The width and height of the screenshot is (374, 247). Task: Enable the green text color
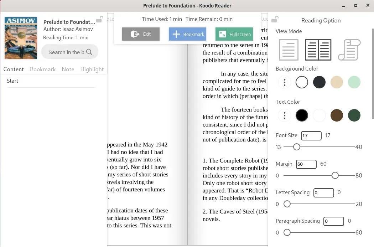pos(354,115)
